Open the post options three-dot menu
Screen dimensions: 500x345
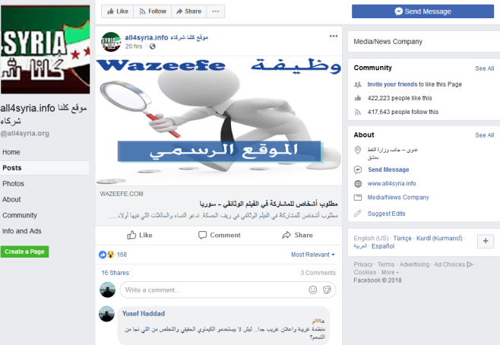coord(334,36)
